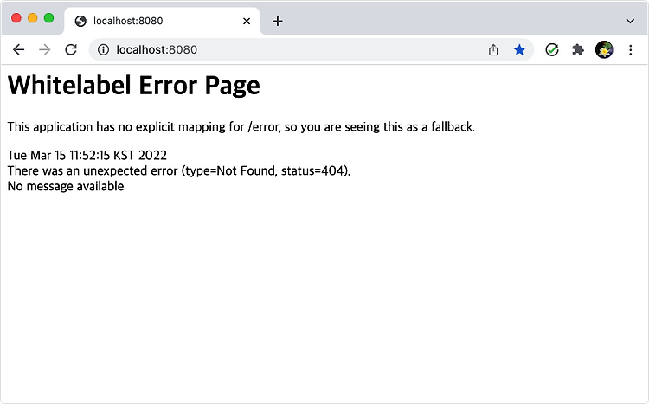This screenshot has height=404, width=649.
Task: Share this page via share icon
Action: (x=493, y=50)
